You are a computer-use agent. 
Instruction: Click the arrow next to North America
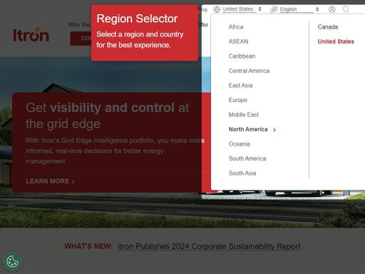point(274,130)
